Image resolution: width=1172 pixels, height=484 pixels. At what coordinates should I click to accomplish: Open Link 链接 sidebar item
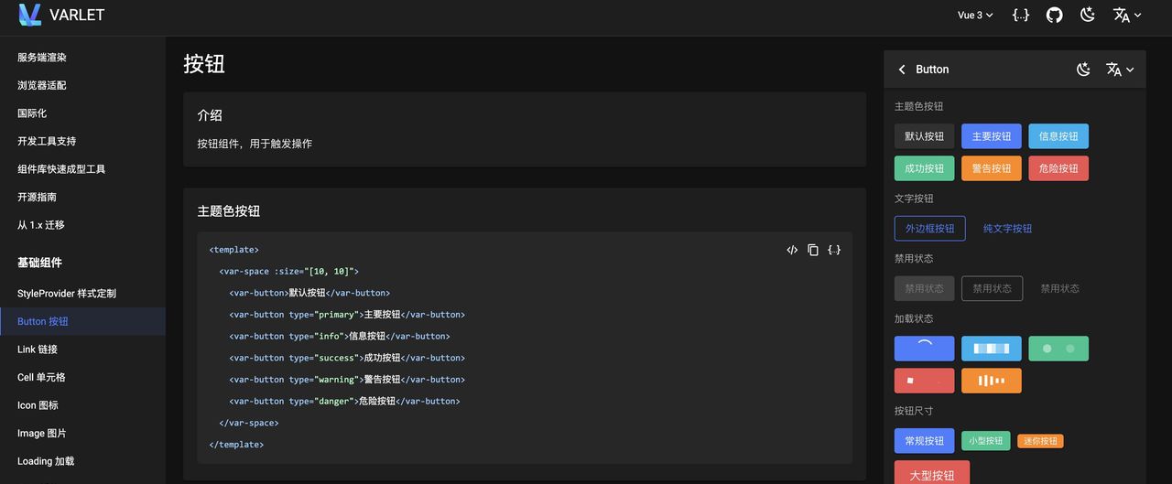point(82,350)
